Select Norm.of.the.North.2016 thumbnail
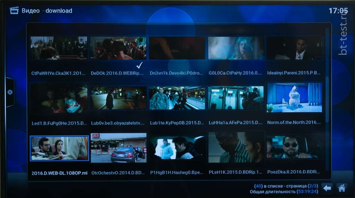The height and width of the screenshot is (198, 355). pyautogui.click(x=294, y=97)
